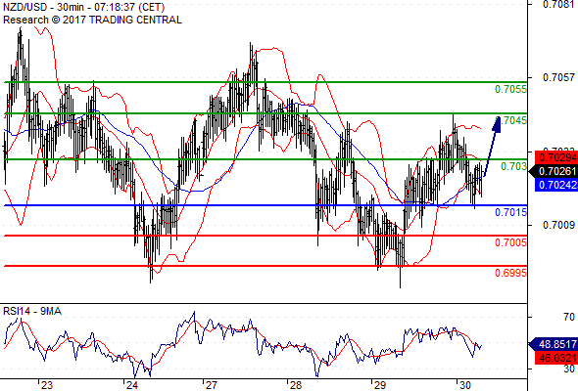Select the RSI14 - 9MA indicator label
Viewport: 578px width, 391px height.
tap(32, 311)
